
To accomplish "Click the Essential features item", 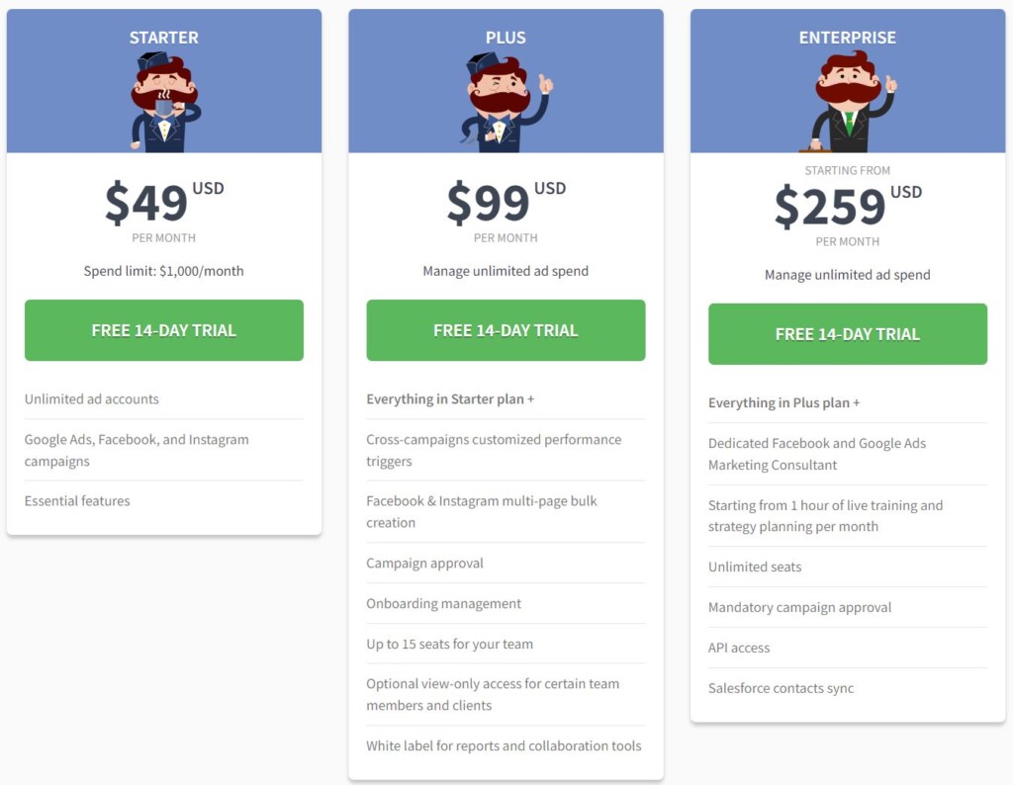I will (x=77, y=501).
